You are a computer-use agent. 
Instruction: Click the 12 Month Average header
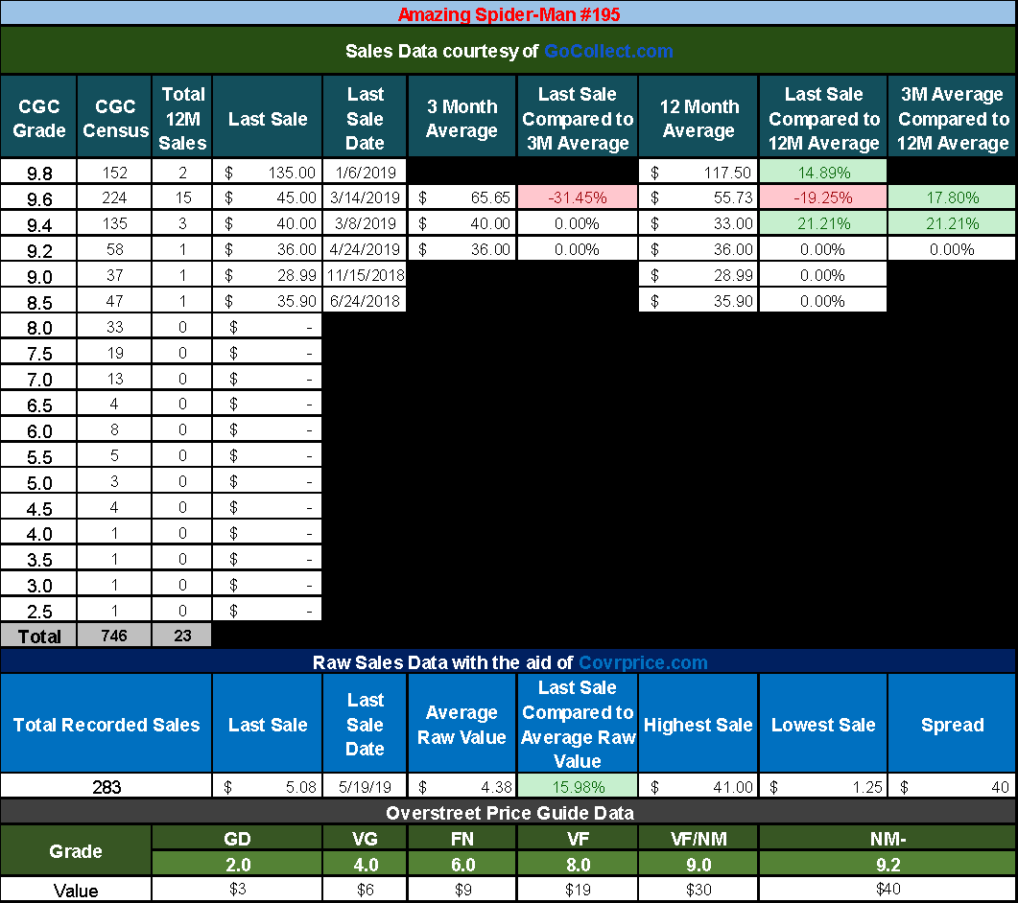[x=698, y=117]
